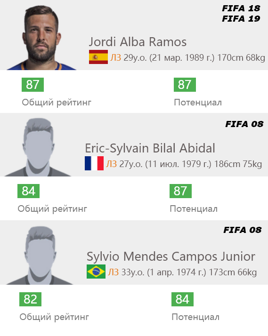Click Jordi Alba's potential 87 badge
The height and width of the screenshot is (336, 268).
185,85
